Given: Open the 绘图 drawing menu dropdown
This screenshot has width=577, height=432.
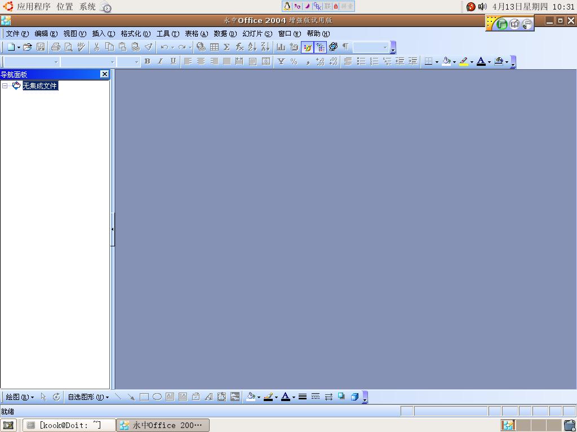Looking at the screenshot, I should pos(20,397).
